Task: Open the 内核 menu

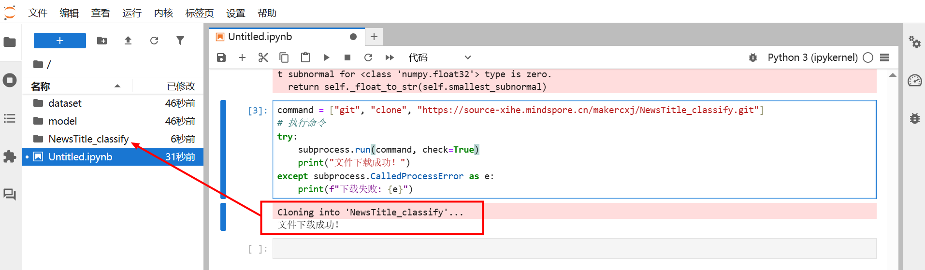Action: [163, 13]
